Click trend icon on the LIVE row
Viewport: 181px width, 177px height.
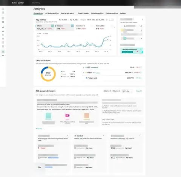[x=141, y=67]
